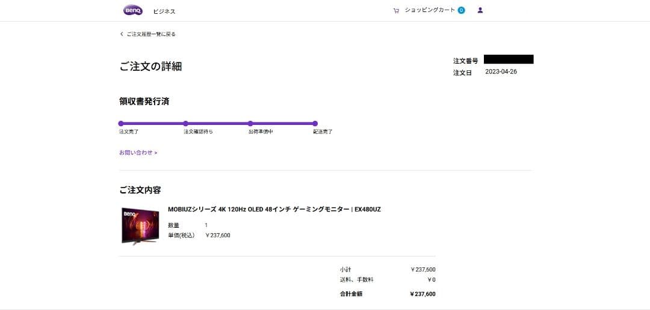Click the 注文完了 step label
Screen dimensions: 650x310
point(129,132)
